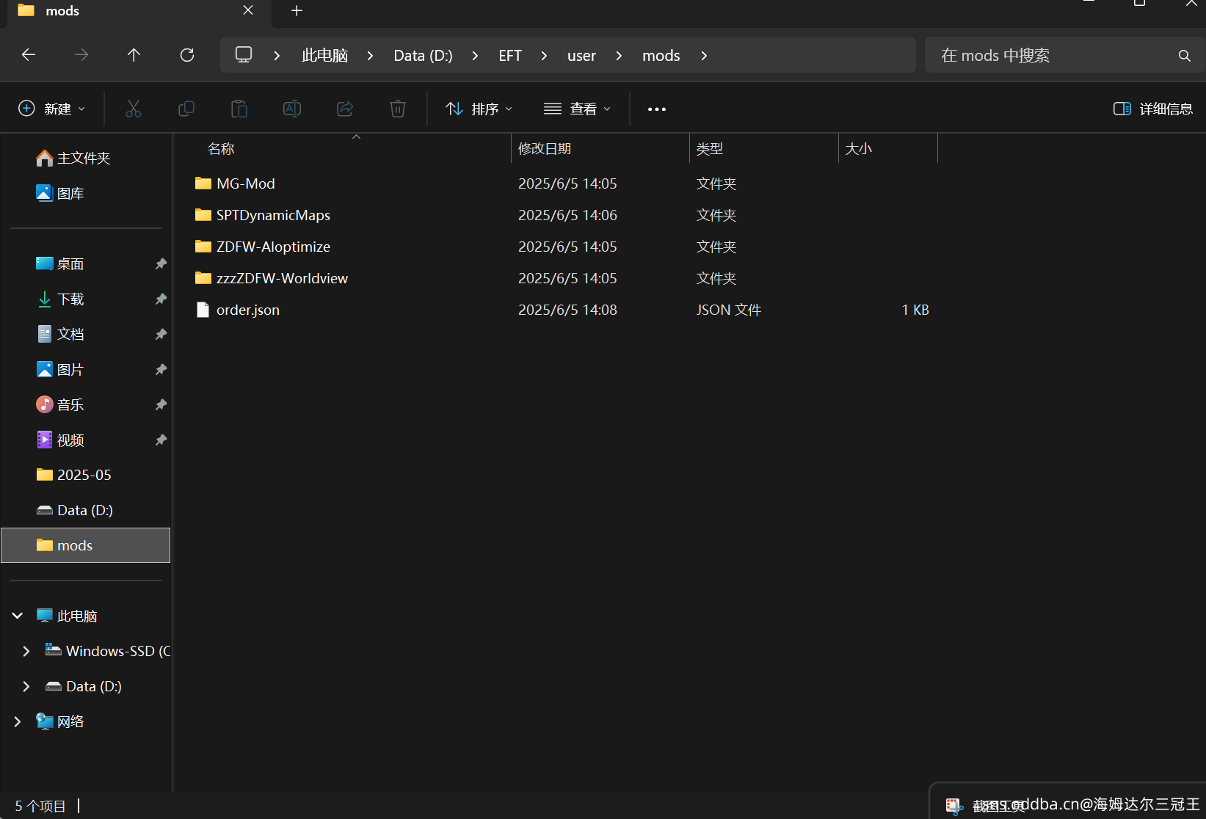Open 文档 in the sidebar
Viewport: 1206px width, 819px height.
[x=60, y=334]
